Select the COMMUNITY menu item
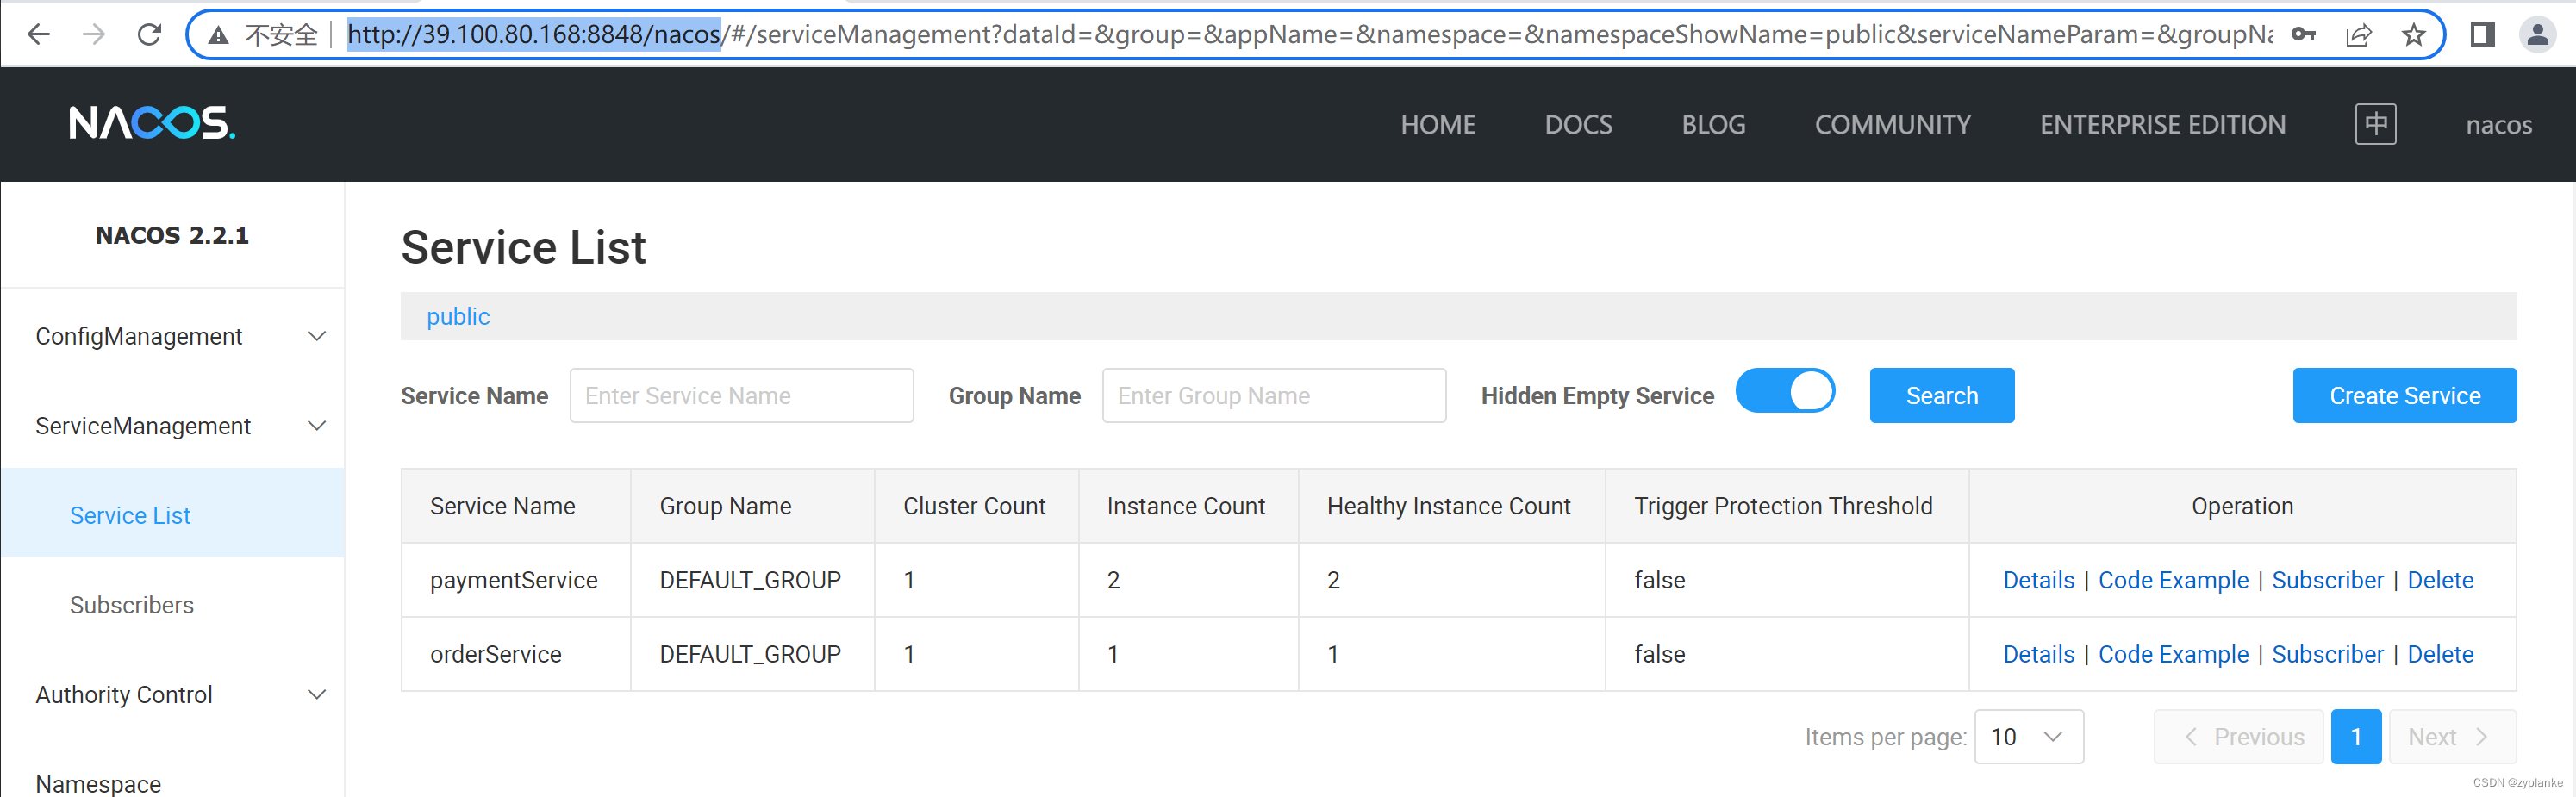Image resolution: width=2576 pixels, height=797 pixels. [x=1892, y=123]
